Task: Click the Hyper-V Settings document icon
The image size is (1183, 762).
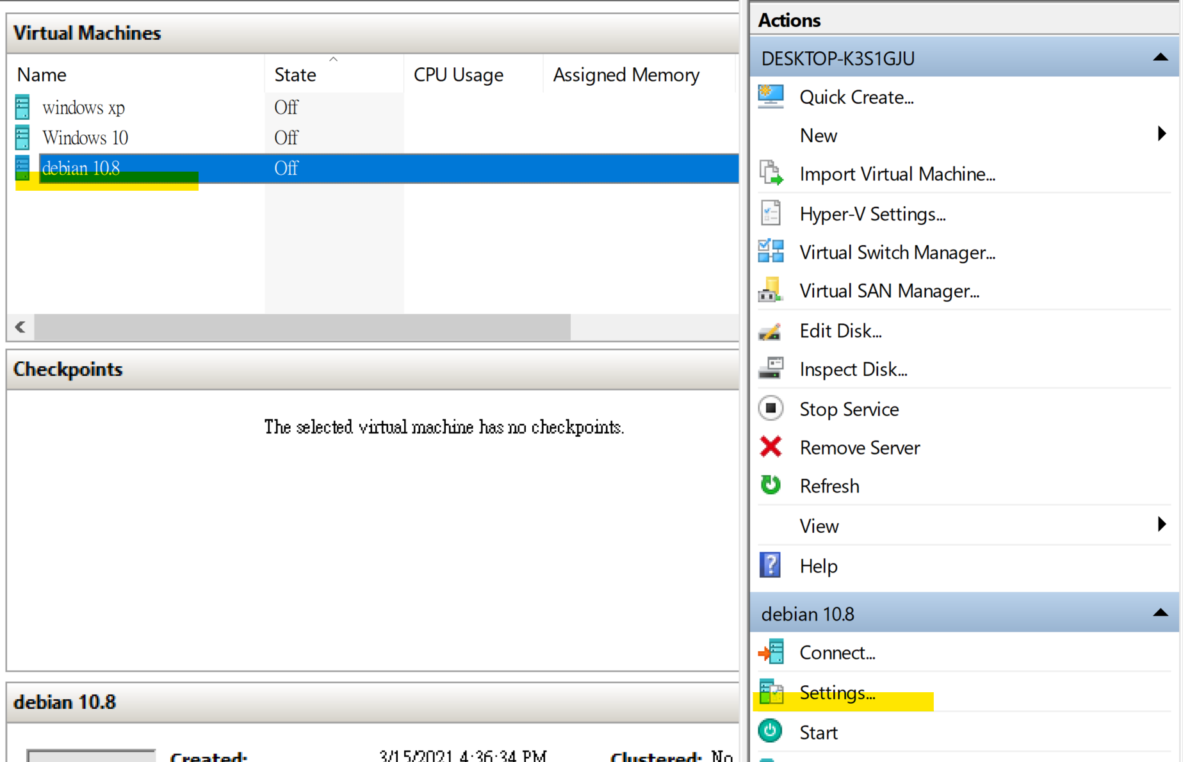Action: [x=771, y=213]
